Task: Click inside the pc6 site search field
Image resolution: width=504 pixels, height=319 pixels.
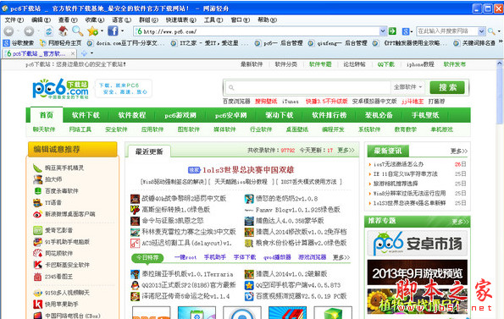Action: 307,87
